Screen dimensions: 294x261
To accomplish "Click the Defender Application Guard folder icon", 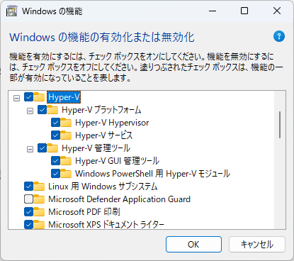I will point(39,199).
